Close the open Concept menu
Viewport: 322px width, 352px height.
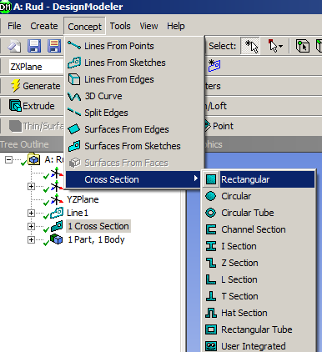pyautogui.click(x=84, y=27)
